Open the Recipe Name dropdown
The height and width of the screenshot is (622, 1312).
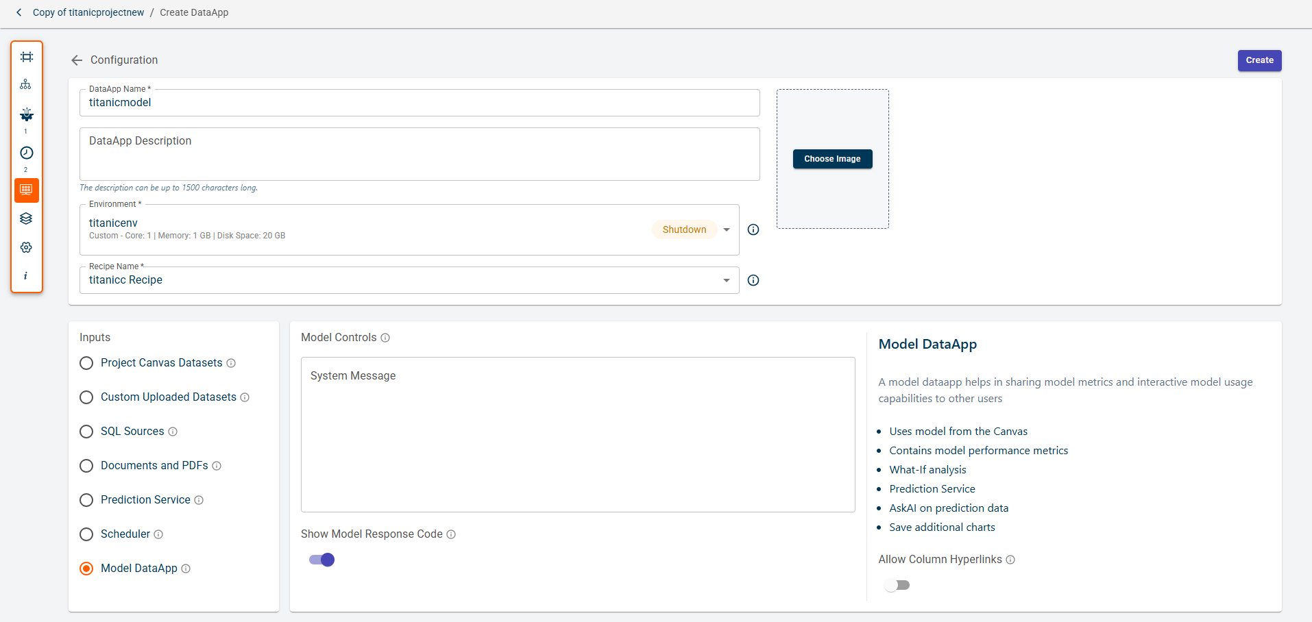tap(726, 280)
